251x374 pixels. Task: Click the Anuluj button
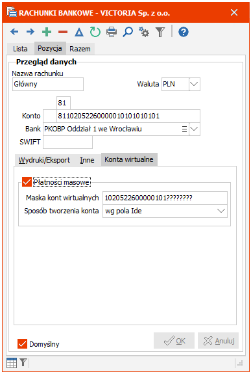(218, 341)
